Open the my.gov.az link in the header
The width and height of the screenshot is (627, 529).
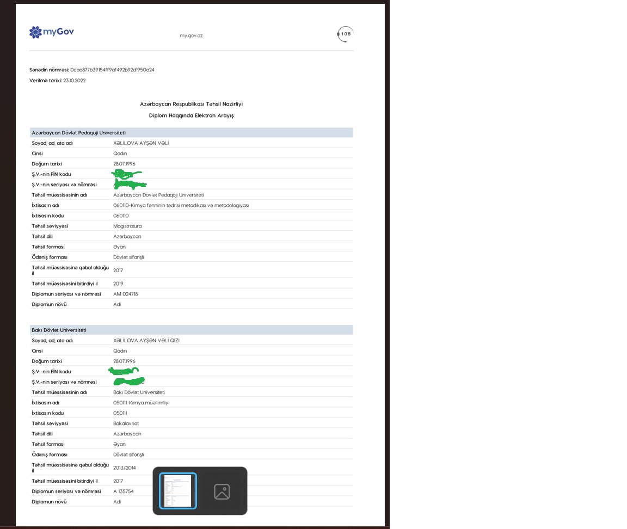(191, 35)
